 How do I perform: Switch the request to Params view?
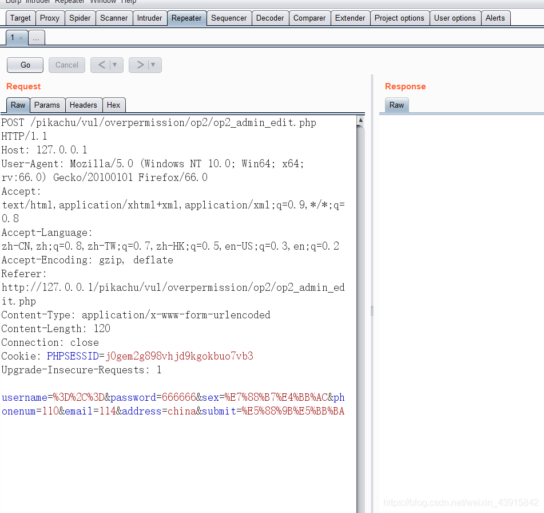47,105
